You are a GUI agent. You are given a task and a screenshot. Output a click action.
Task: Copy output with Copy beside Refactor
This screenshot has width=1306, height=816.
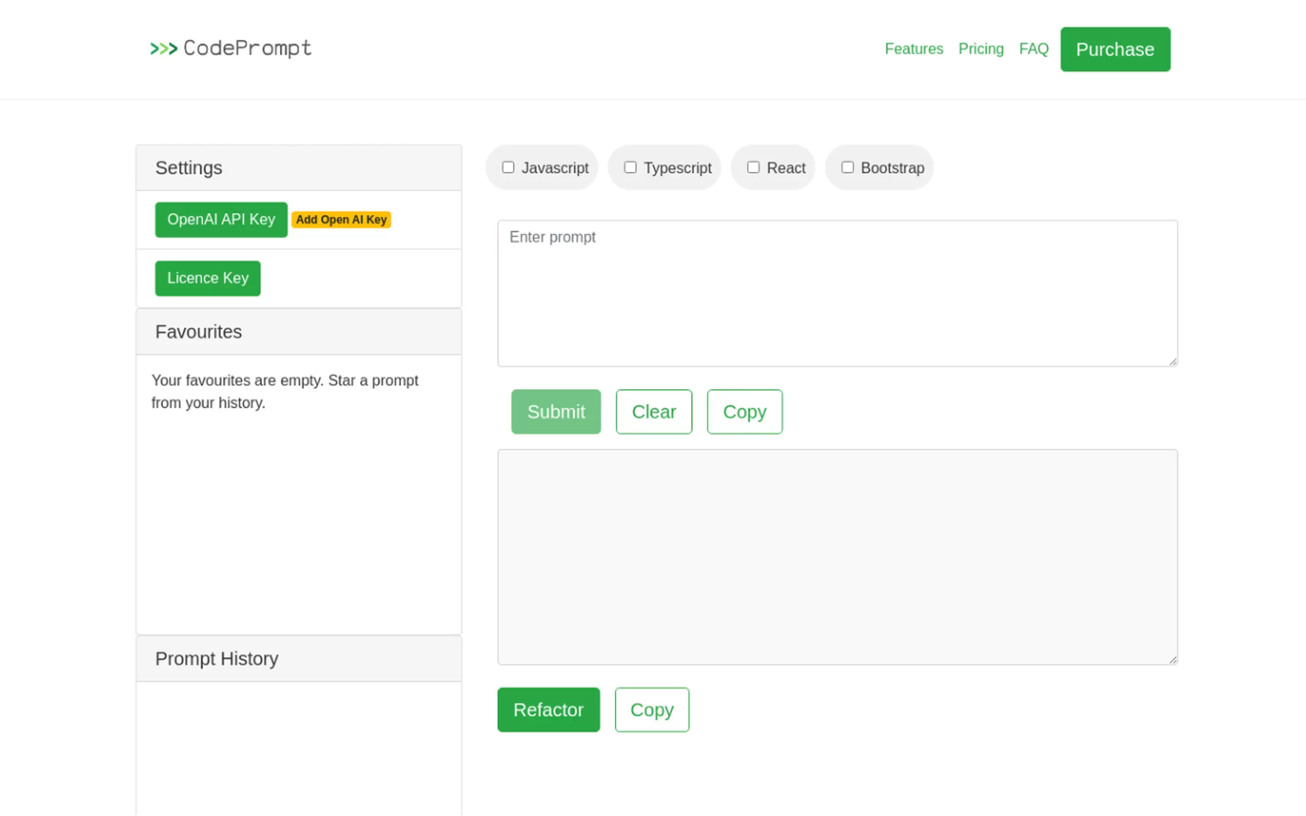coord(651,710)
